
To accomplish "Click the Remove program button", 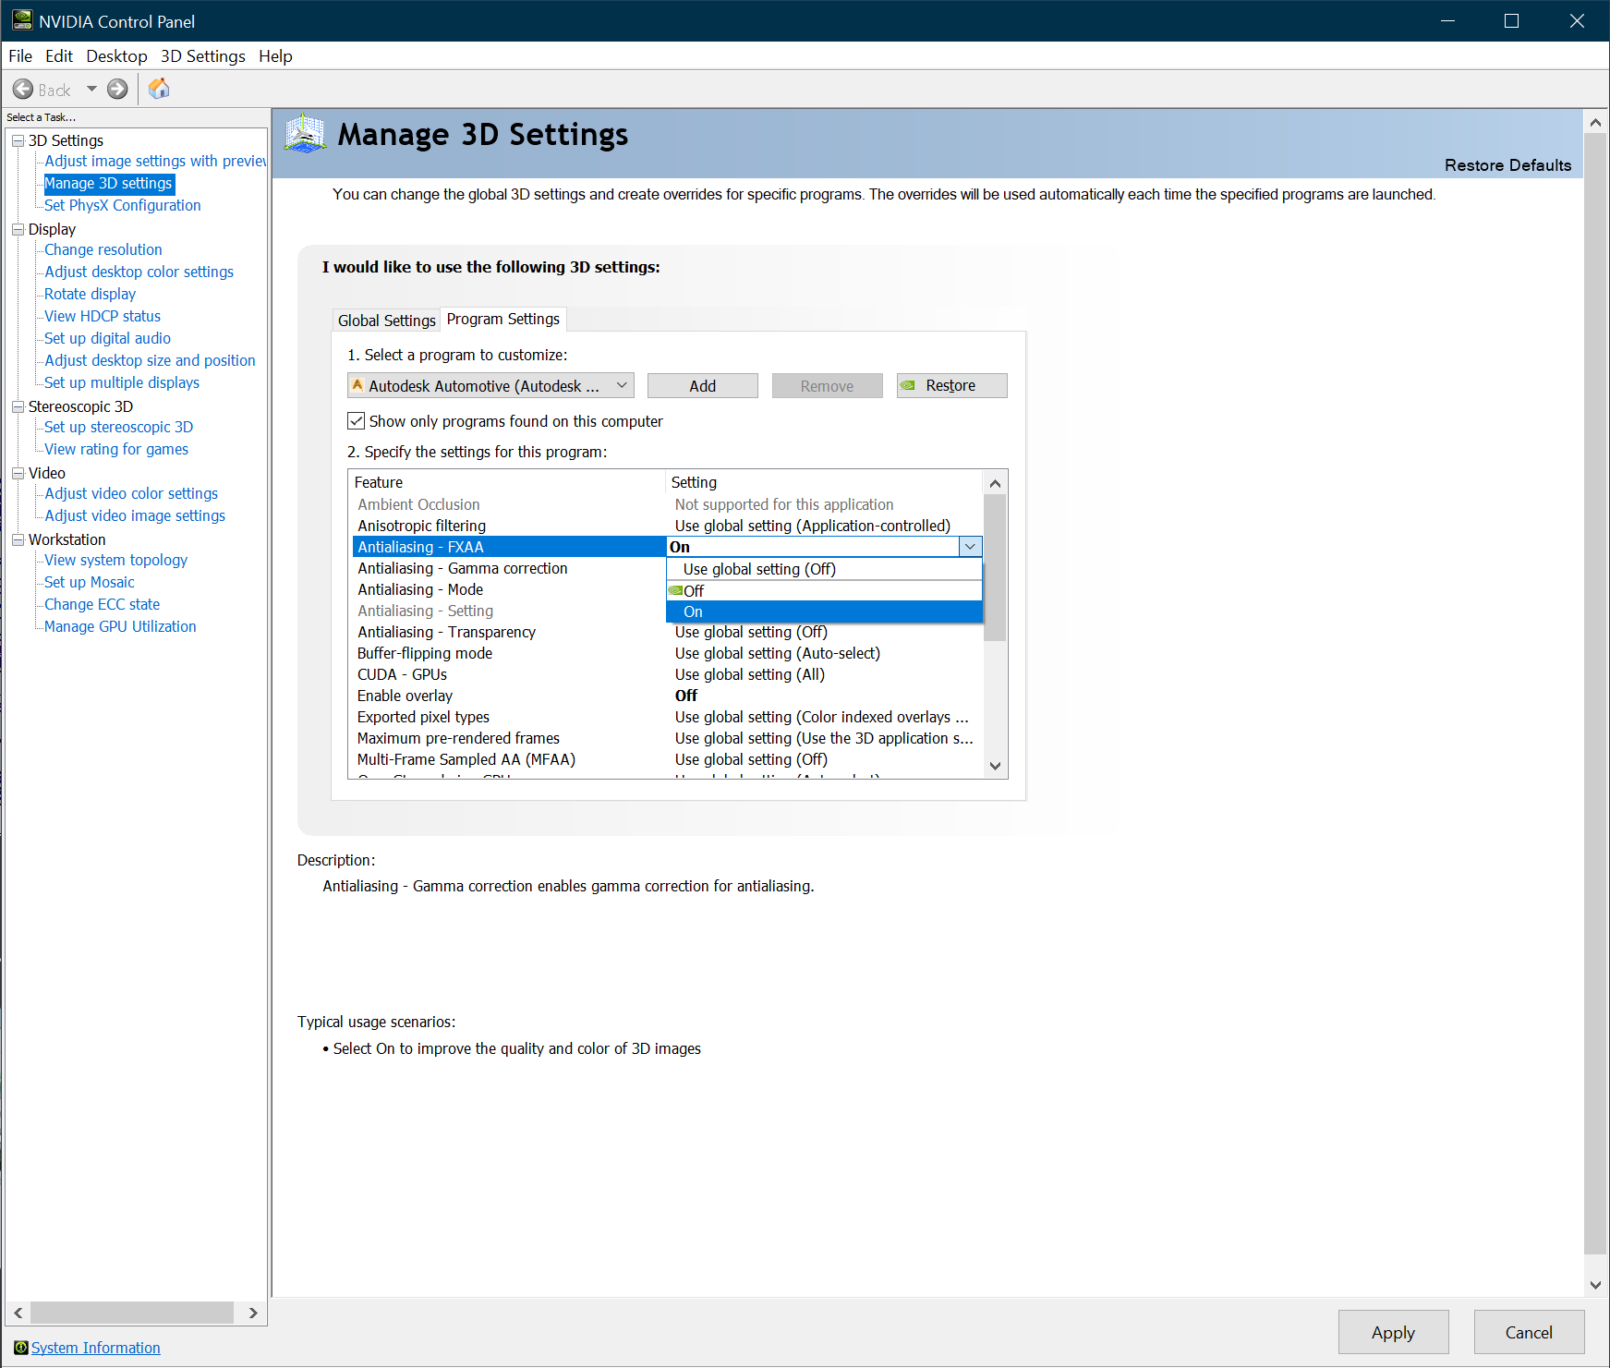I will pyautogui.click(x=828, y=386).
